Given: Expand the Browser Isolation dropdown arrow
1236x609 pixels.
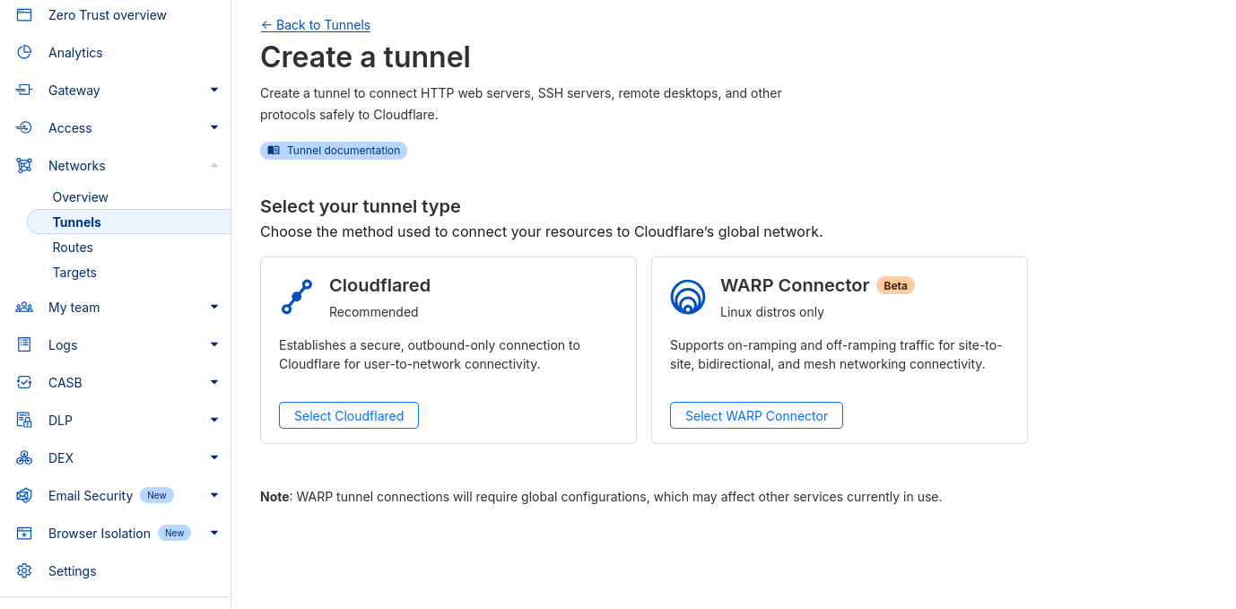Looking at the screenshot, I should point(214,533).
